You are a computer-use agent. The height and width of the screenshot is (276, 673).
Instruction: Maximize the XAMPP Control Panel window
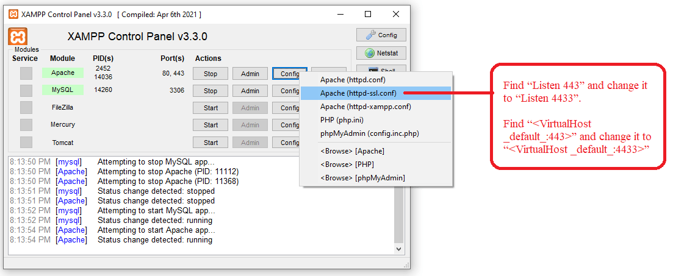click(368, 14)
